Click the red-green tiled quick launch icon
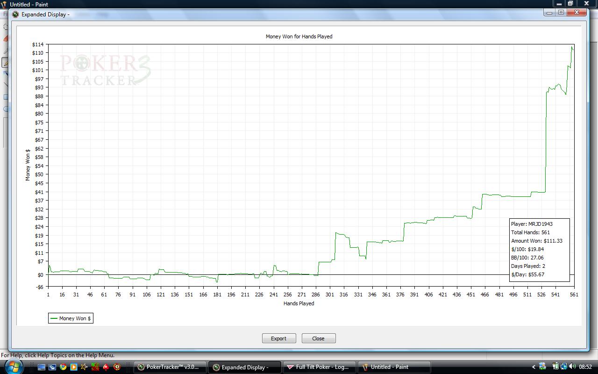This screenshot has width=598, height=374. tap(95, 367)
